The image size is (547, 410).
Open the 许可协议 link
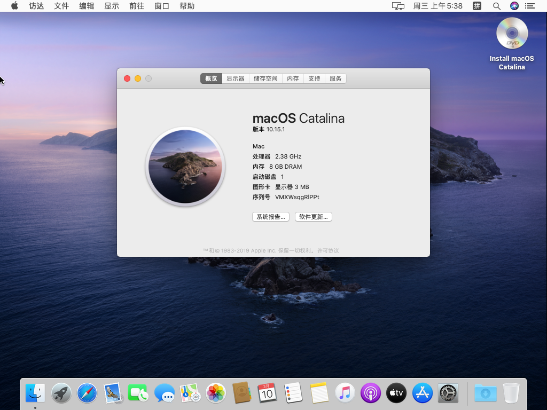(x=328, y=251)
